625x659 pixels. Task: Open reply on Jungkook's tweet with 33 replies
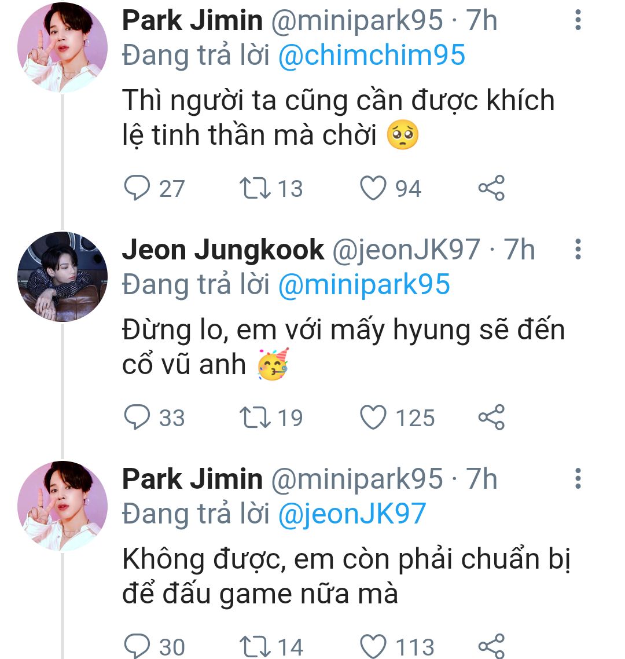coord(137,418)
